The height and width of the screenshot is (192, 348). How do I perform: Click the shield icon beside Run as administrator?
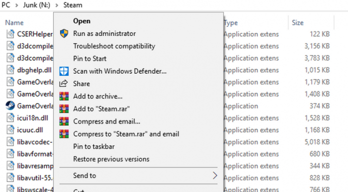click(x=64, y=33)
